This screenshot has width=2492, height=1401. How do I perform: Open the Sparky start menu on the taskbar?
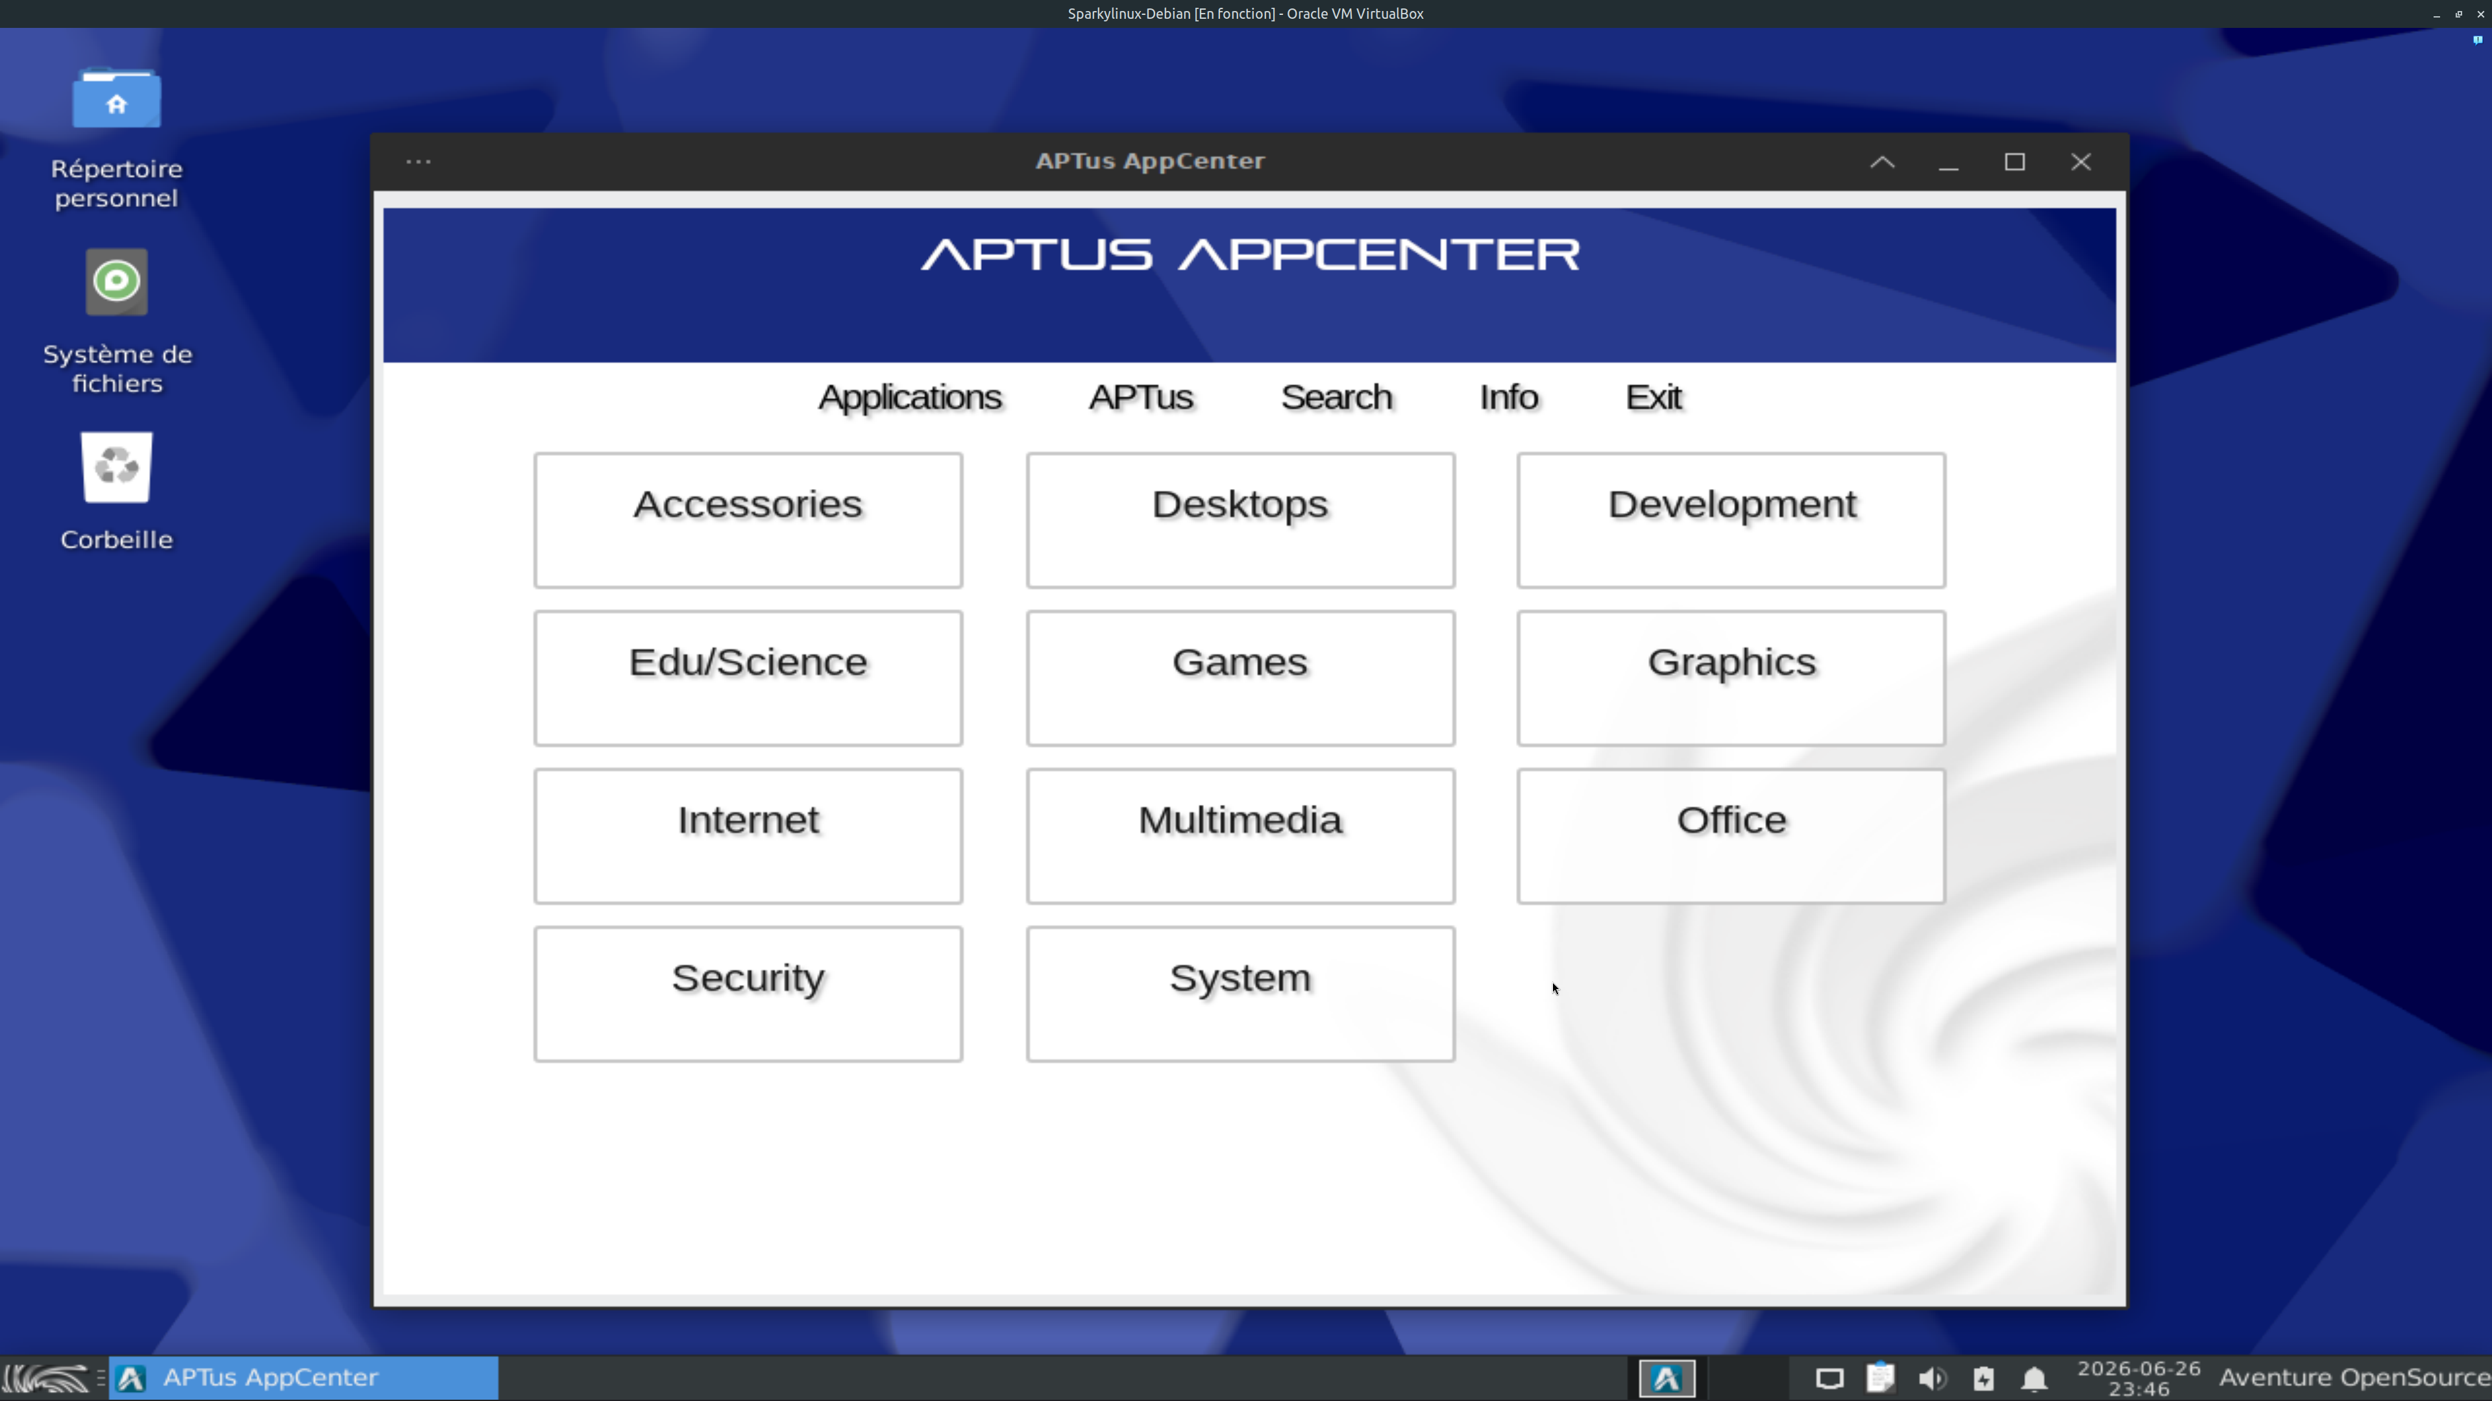click(47, 1378)
